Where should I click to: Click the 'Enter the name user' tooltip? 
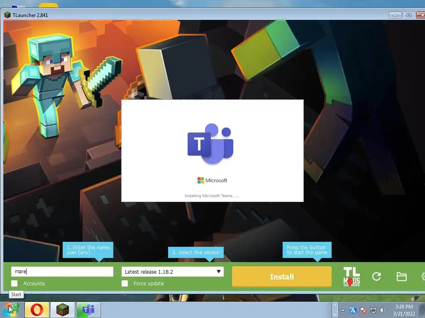click(88, 250)
